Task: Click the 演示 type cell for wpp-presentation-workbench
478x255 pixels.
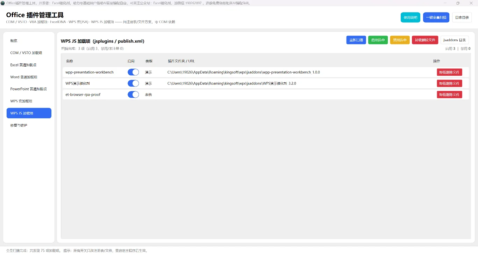Action: (x=149, y=72)
